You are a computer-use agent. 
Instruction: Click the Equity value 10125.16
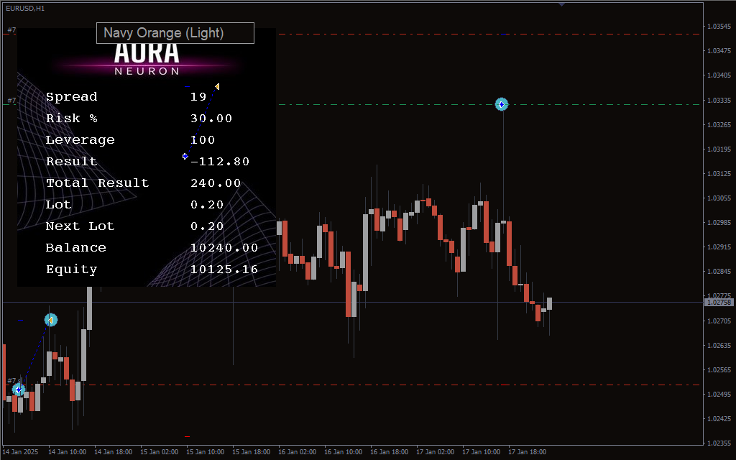point(224,270)
